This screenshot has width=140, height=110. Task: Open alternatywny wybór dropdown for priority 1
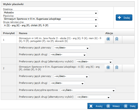coord(94,62)
